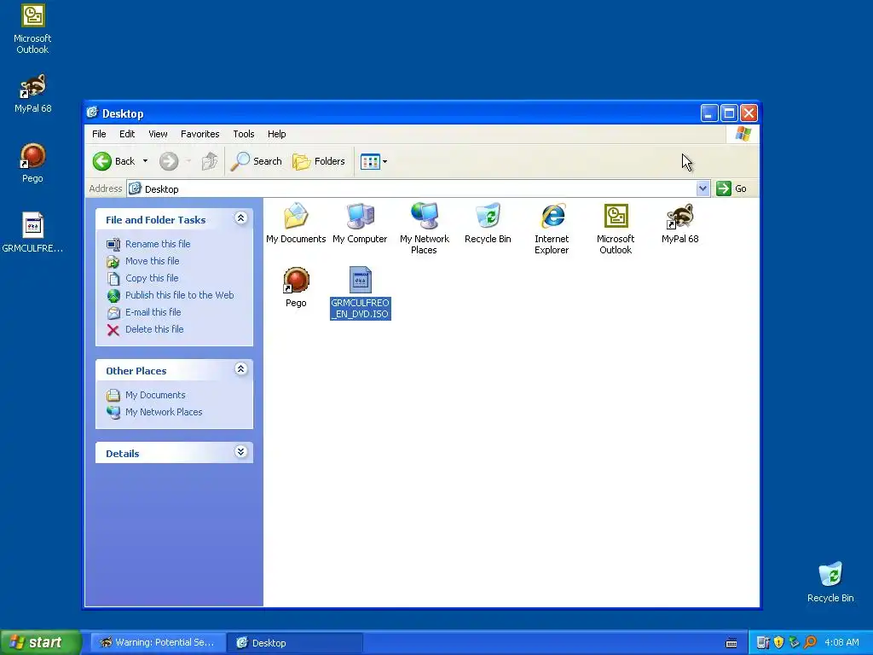Click the Forward arrow toolbar button
Screen dimensions: 873x655
(x=169, y=161)
